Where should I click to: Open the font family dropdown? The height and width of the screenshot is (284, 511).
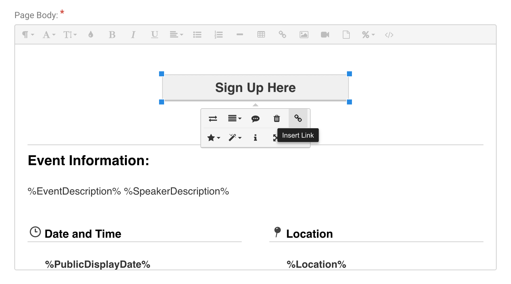point(49,35)
